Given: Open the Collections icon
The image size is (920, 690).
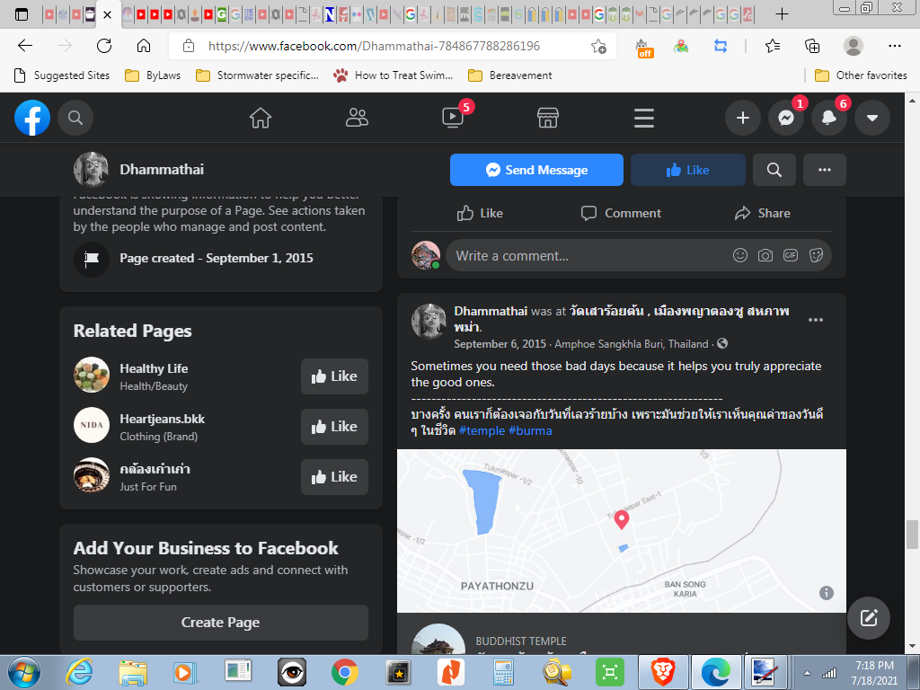Looking at the screenshot, I should click(812, 46).
